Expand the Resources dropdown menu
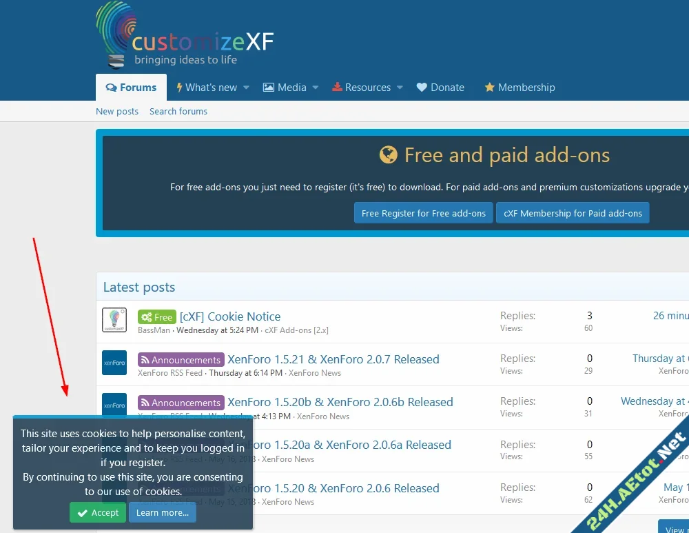The image size is (689, 533). (x=400, y=88)
